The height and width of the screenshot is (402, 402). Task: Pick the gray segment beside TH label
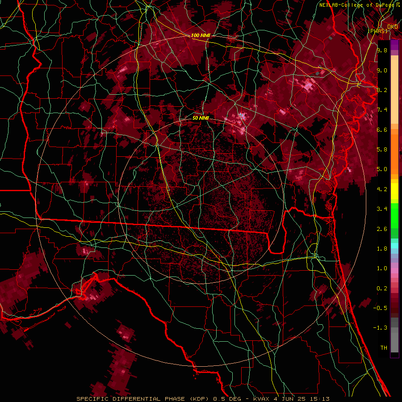tap(394, 343)
